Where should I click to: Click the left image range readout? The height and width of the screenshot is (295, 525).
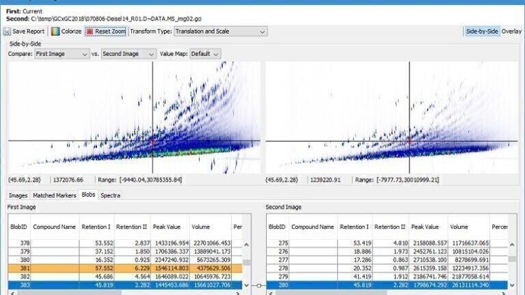coord(140,180)
